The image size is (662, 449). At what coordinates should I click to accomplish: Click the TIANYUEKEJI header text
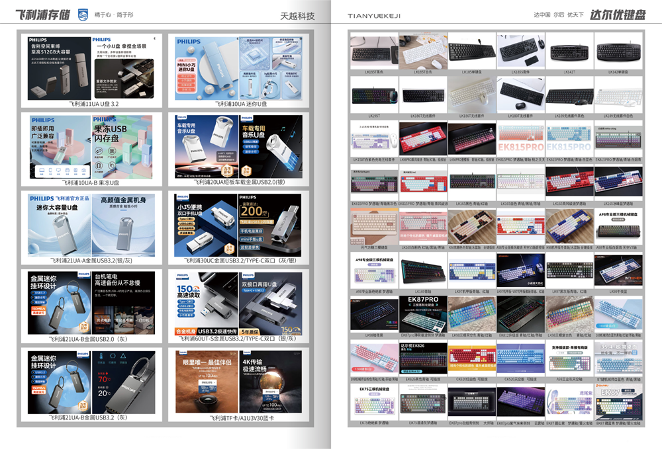point(374,16)
